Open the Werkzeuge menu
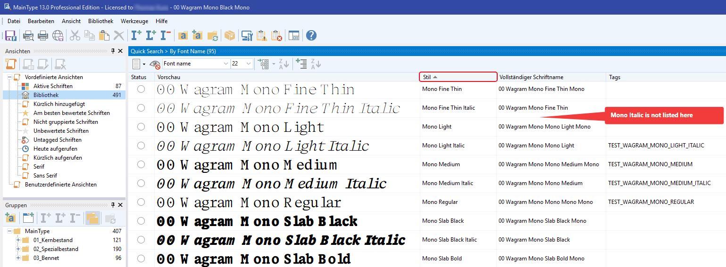Image resolution: width=726 pixels, height=267 pixels. pos(134,21)
